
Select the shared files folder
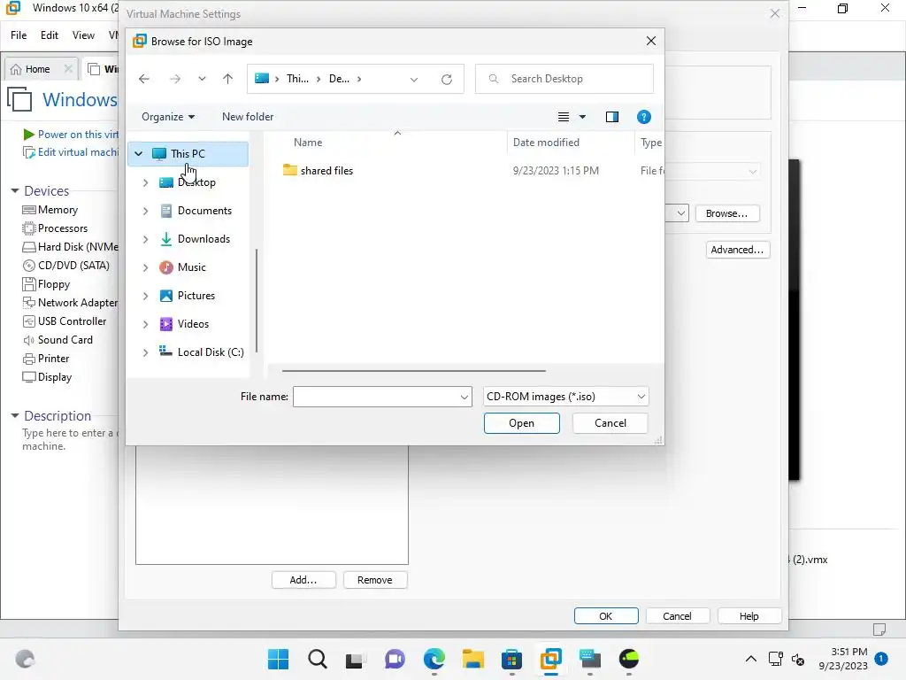pyautogui.click(x=326, y=171)
